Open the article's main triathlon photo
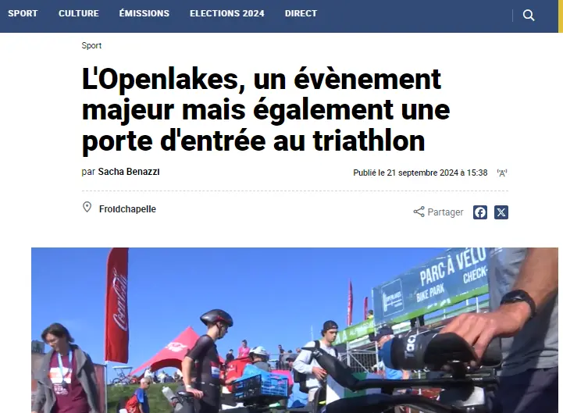 point(294,330)
